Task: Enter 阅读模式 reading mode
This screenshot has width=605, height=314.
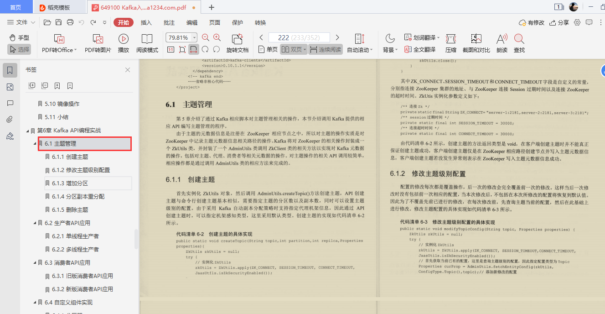Action: (x=148, y=43)
